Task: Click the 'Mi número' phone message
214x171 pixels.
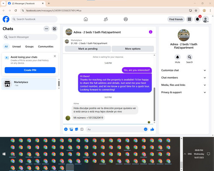Action: [x=88, y=118]
